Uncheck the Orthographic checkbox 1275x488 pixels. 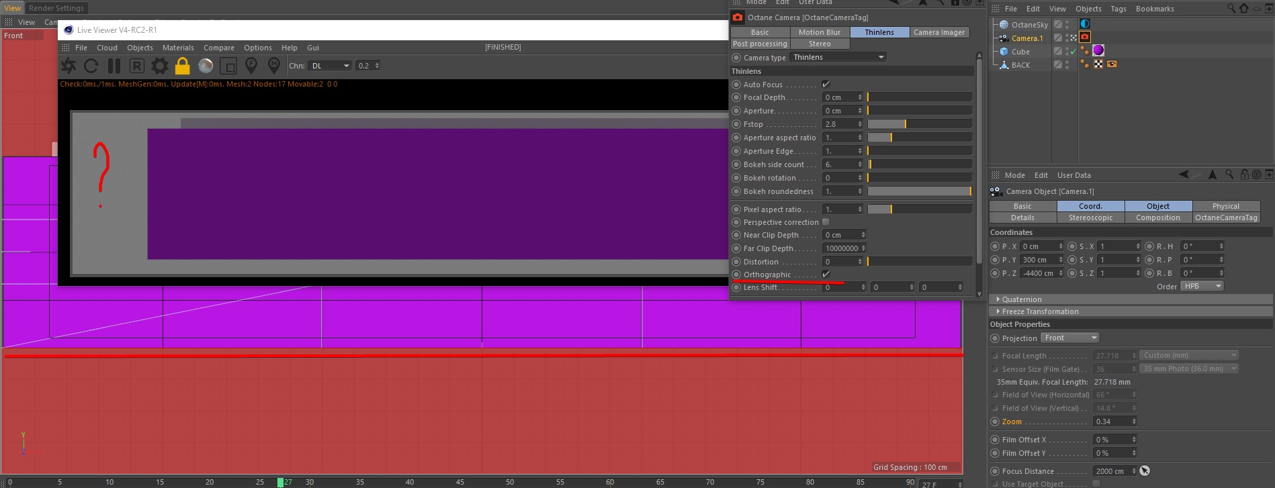(826, 275)
